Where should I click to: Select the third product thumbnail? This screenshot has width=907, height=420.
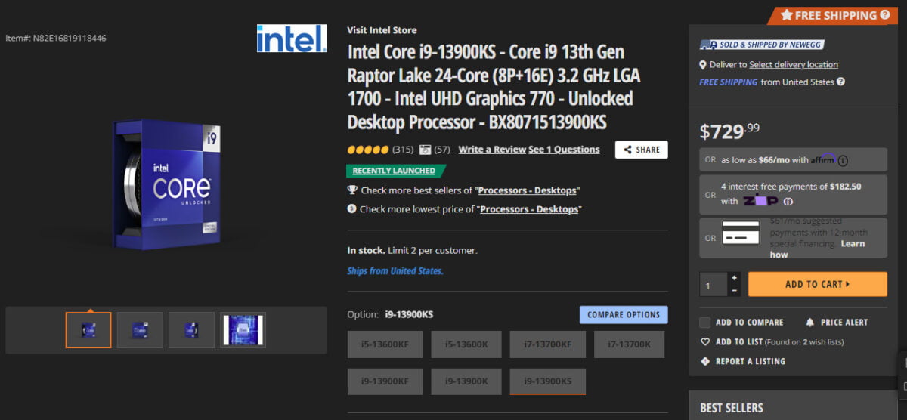tap(191, 330)
